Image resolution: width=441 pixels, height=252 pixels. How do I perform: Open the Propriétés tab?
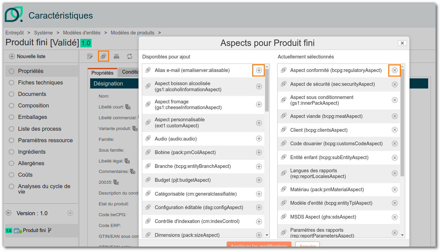coord(102,73)
